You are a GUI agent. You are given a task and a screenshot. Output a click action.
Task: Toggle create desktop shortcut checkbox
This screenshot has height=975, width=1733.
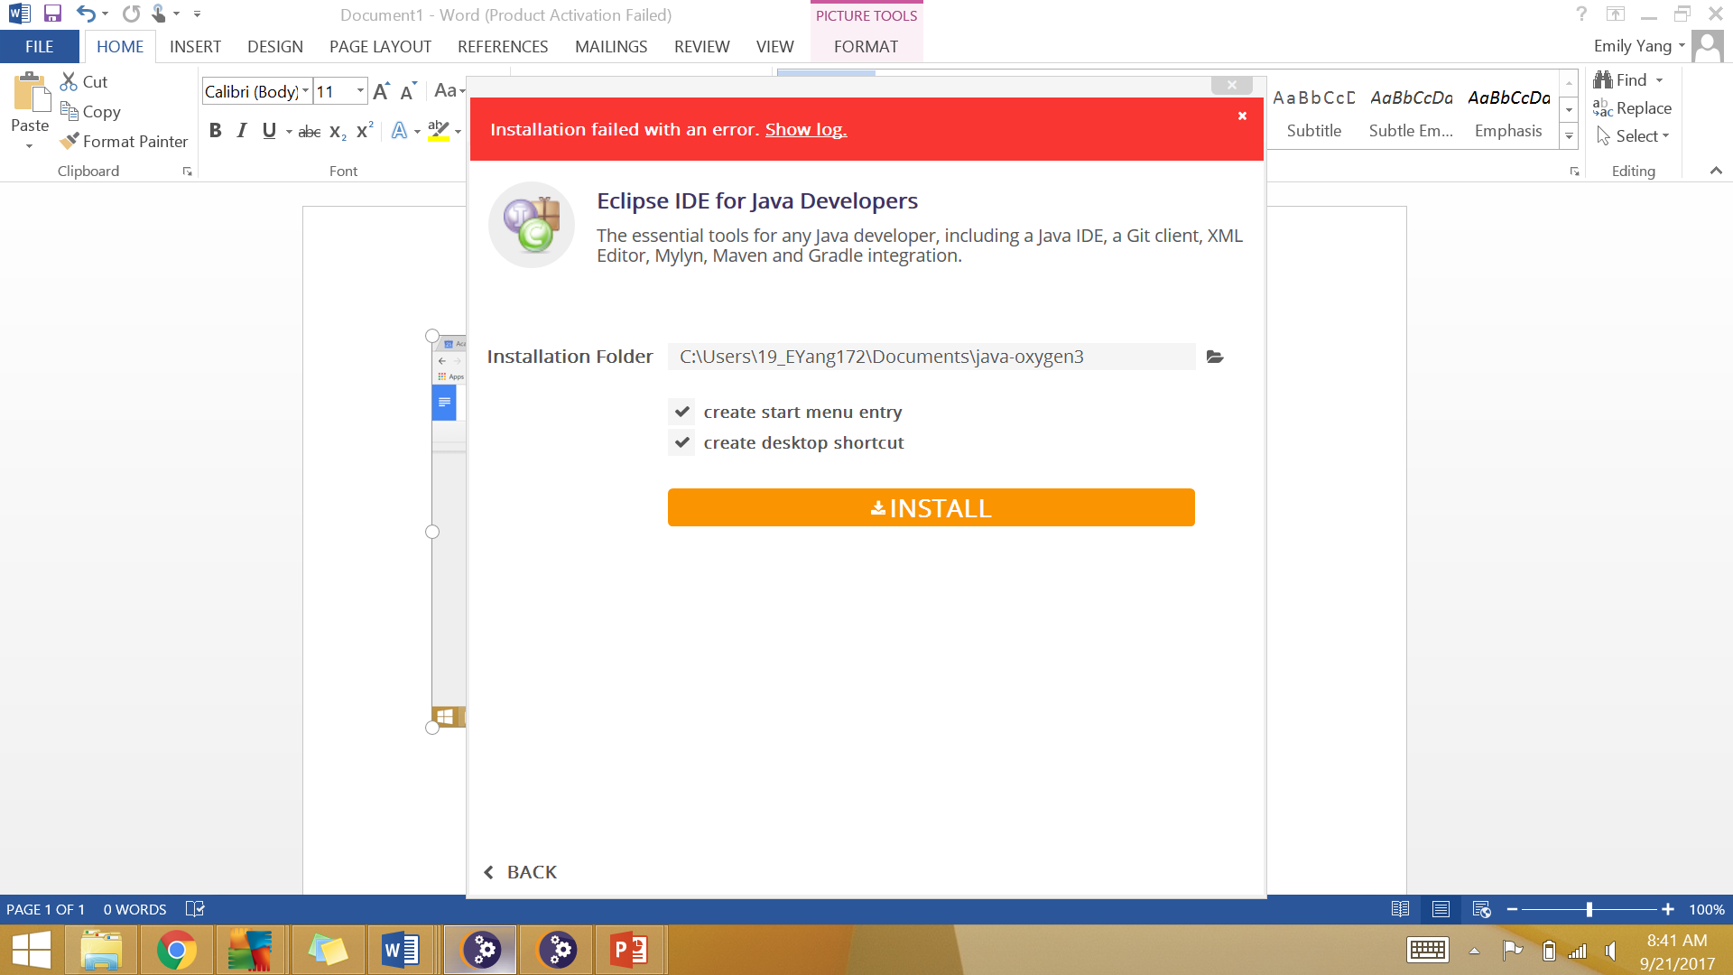pos(682,441)
